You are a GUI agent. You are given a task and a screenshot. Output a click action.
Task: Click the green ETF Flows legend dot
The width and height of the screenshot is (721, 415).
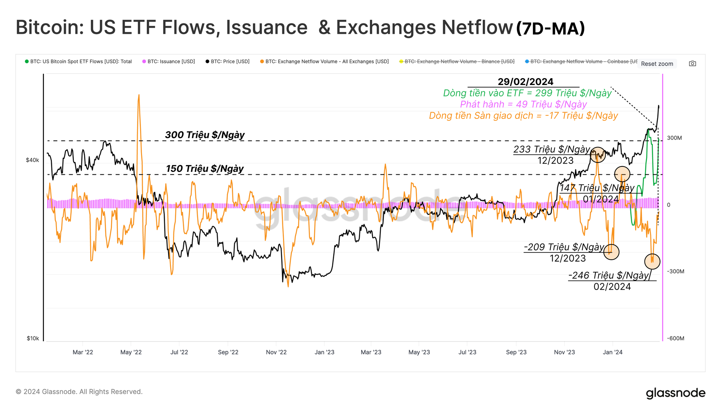coord(27,62)
